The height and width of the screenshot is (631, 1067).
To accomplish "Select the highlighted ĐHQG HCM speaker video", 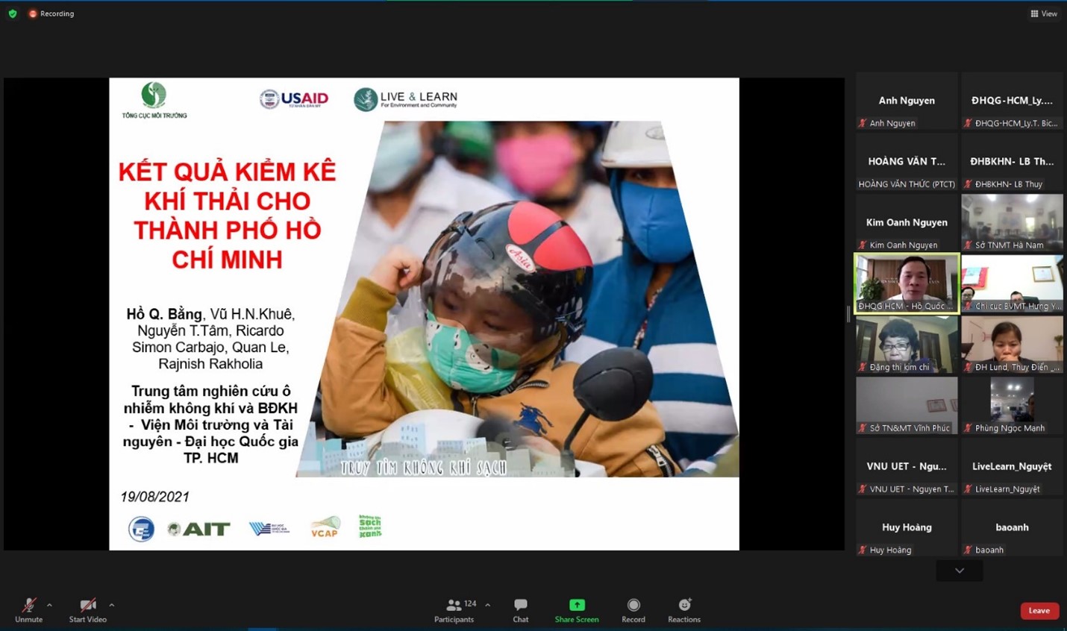I will (906, 283).
